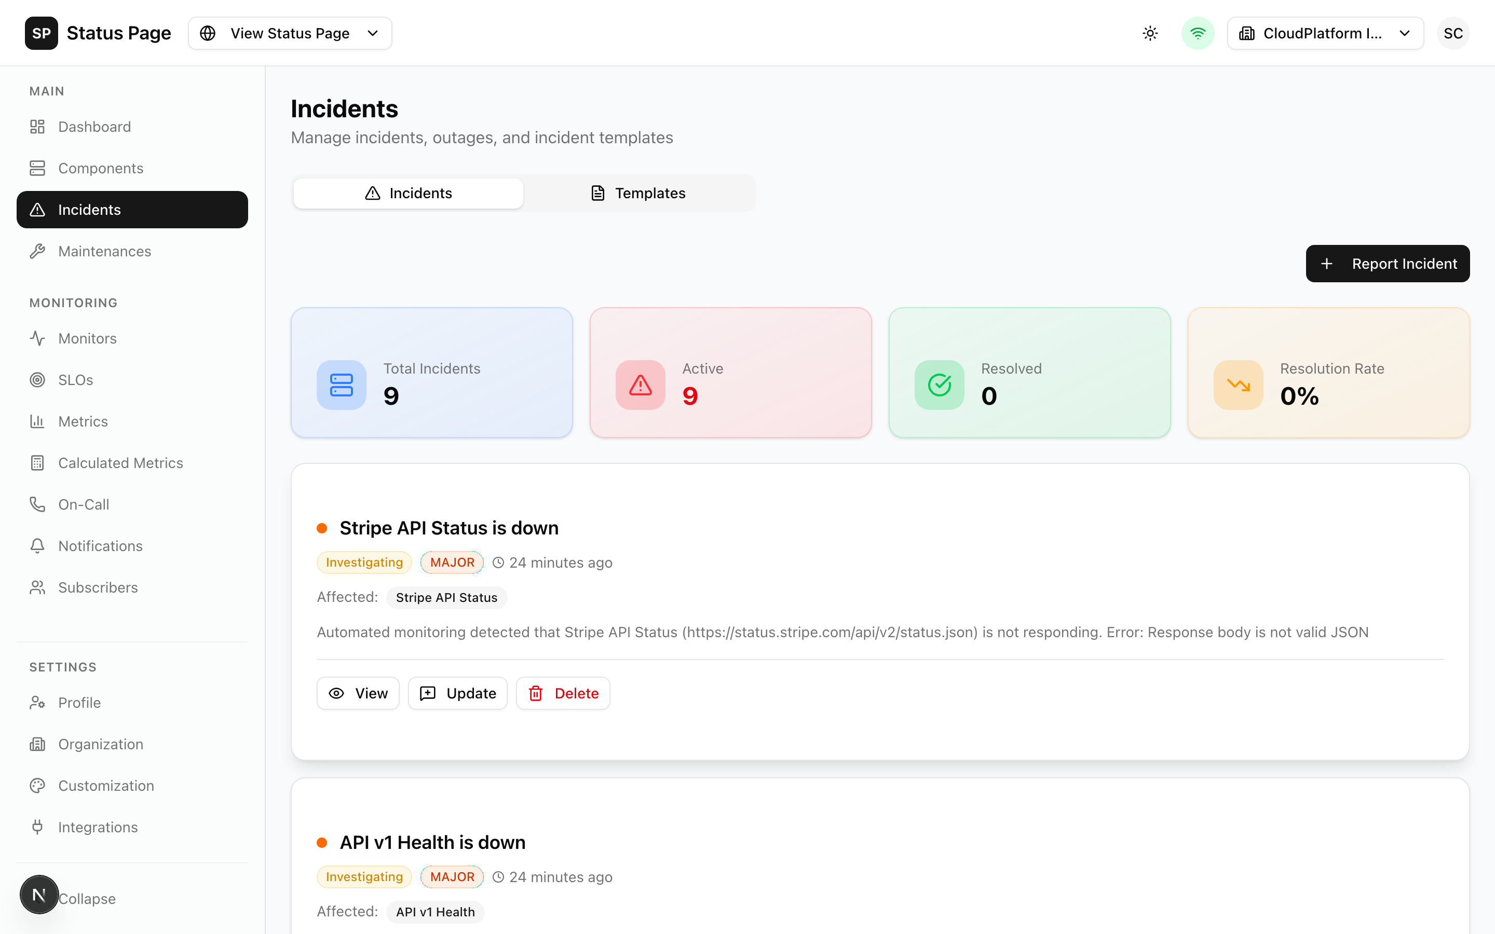Click the Metrics bar chart icon
Viewport: 1495px width, 934px height.
point(38,421)
